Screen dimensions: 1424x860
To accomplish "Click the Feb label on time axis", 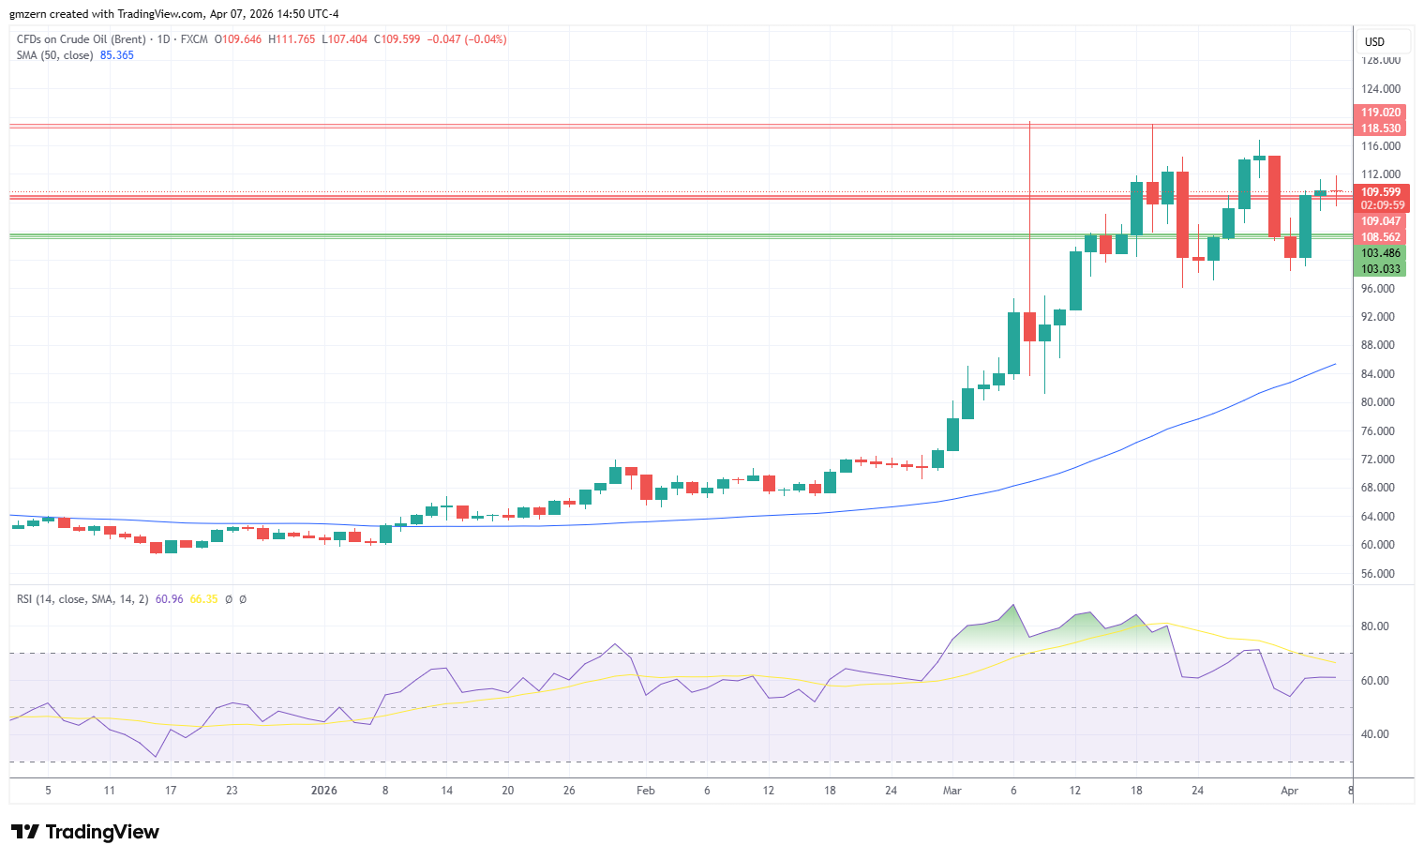I will [x=646, y=791].
